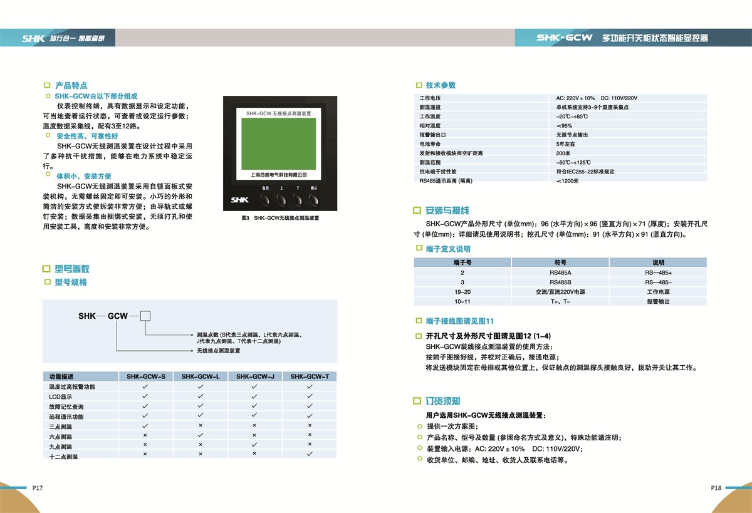752x513 pixels.
Task: Click the 安装与接线 section heading
Action: tap(447, 210)
